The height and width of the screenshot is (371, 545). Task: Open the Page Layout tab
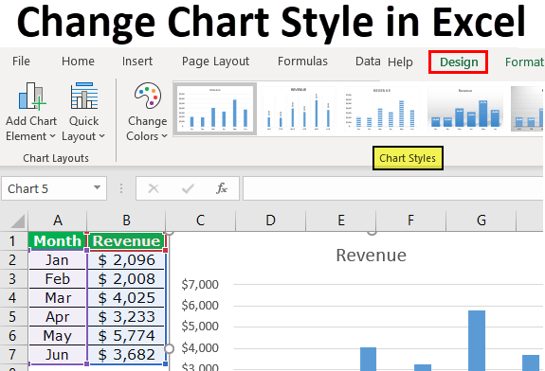pos(215,62)
